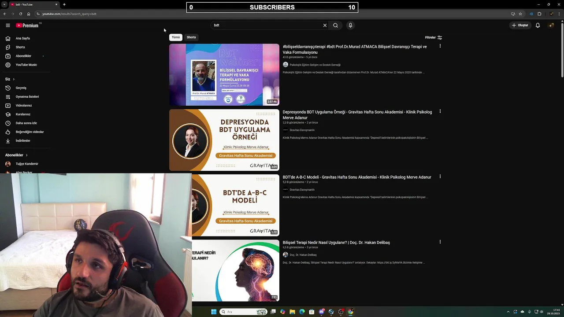This screenshot has height=317, width=564.
Task: Click the brain illustration video thumbnail
Action: 236,271
